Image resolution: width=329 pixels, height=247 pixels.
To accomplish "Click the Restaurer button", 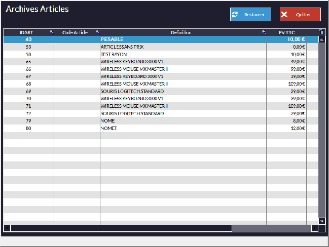I will (x=250, y=15).
